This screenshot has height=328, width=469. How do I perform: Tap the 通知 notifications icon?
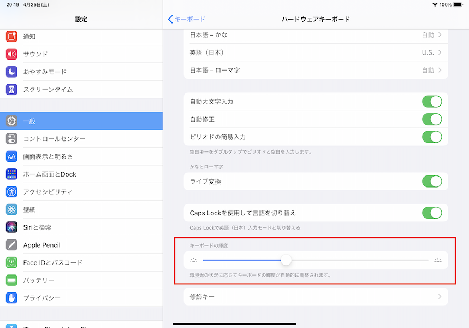[11, 37]
